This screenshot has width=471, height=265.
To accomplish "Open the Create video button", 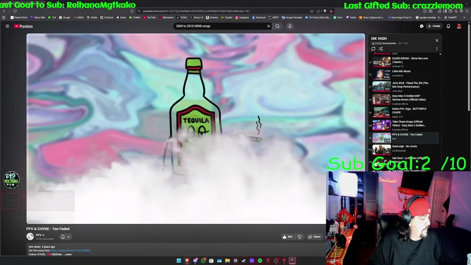I will [x=433, y=26].
